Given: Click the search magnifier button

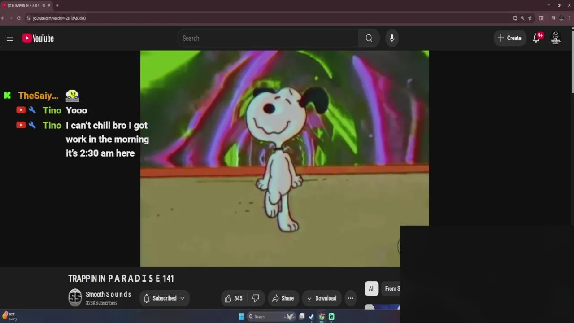Looking at the screenshot, I should (x=369, y=38).
